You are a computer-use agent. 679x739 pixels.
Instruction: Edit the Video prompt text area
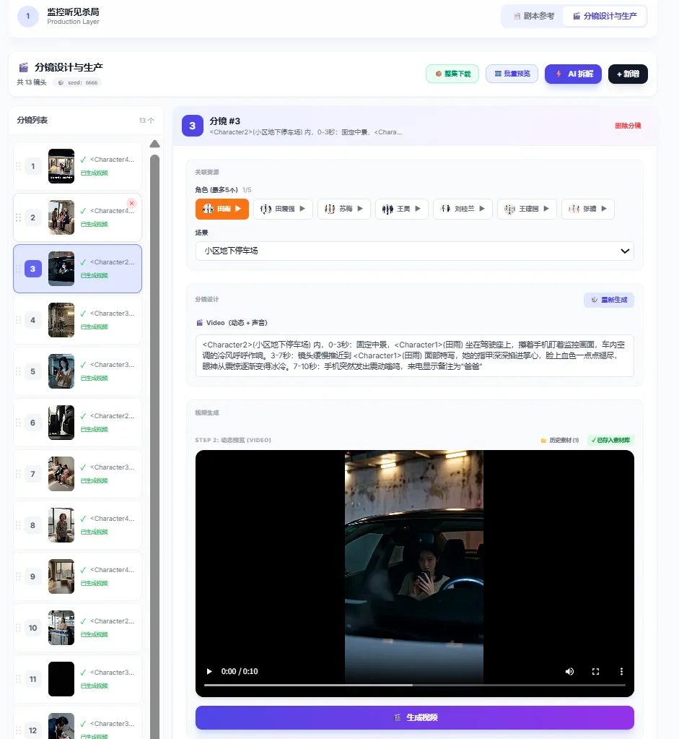414,355
